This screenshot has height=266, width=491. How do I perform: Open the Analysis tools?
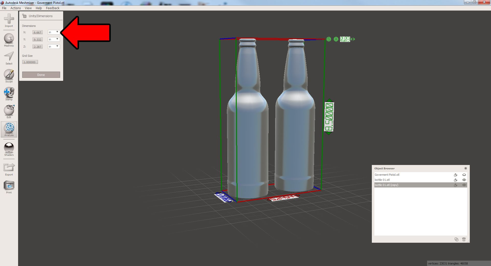(9, 129)
